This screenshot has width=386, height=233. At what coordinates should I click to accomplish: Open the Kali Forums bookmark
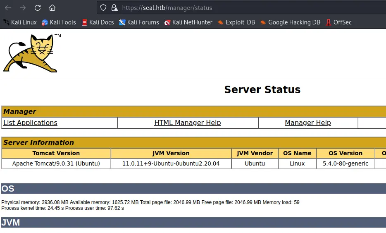click(139, 22)
